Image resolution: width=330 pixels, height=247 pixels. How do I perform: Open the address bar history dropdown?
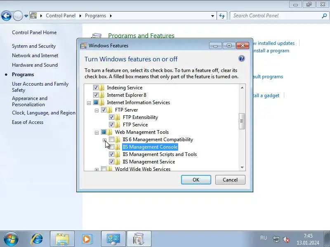[x=212, y=16]
